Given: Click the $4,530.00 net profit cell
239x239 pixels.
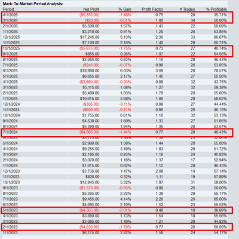Looking at the screenshot, I should point(91,121).
